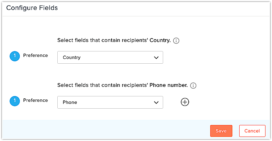Save the configured fields
Image resolution: width=272 pixels, height=141 pixels.
click(221, 131)
